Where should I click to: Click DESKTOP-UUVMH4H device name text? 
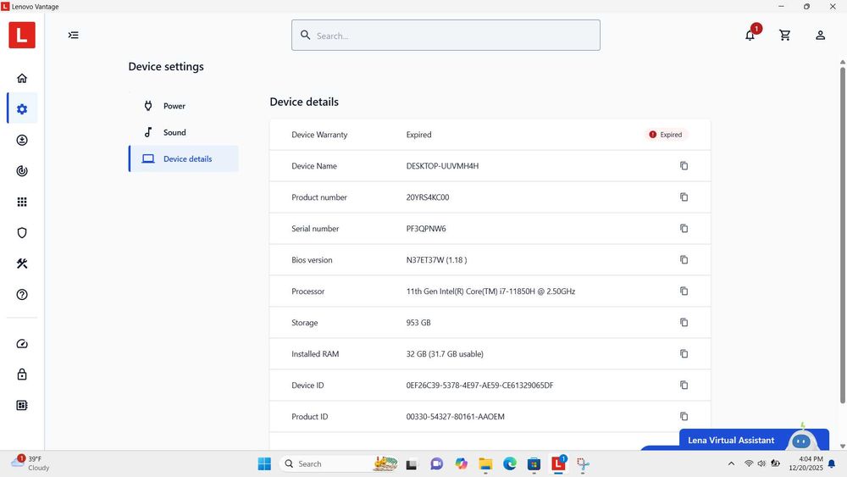(x=442, y=166)
